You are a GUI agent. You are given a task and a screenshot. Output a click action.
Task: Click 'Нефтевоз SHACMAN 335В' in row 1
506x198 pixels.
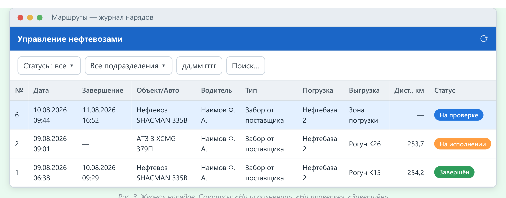162,173
